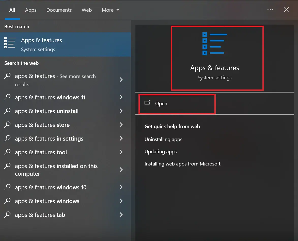The height and width of the screenshot is (241, 298).
Task: Open the Apps & features settings
Action: tap(161, 104)
